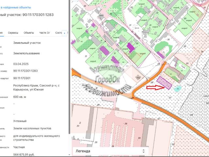209x157 pixels.
Task: Click the parcel title heading with number 1283
Action: tap(27, 15)
